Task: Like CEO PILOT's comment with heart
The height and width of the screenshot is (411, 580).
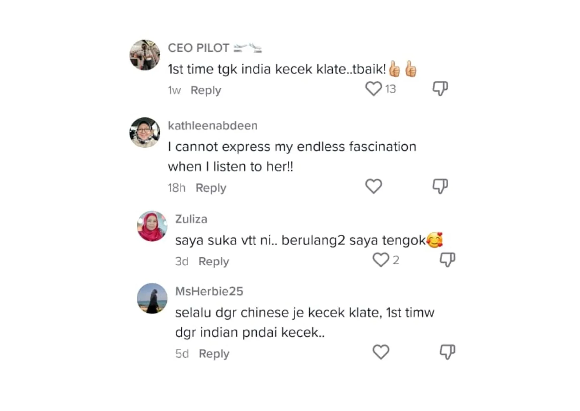Action: click(373, 89)
